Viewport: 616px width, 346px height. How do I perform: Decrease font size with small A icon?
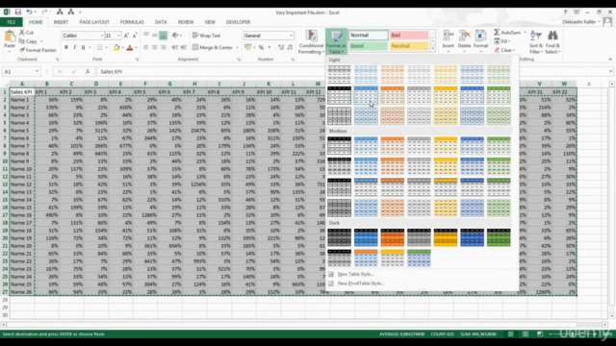pos(135,36)
